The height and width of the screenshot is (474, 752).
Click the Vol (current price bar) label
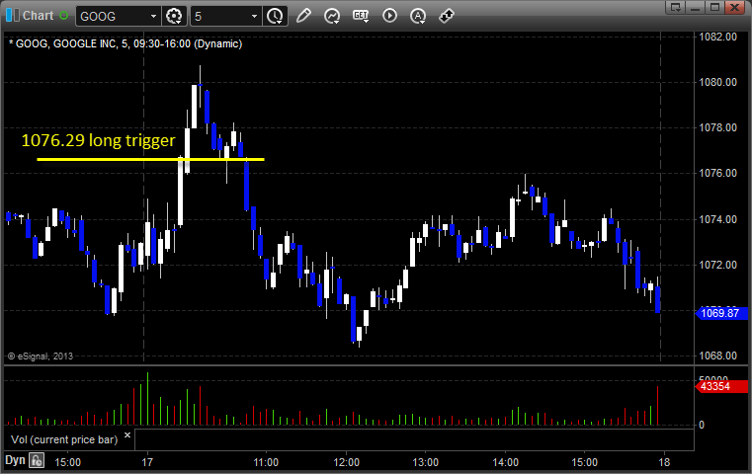[x=64, y=440]
